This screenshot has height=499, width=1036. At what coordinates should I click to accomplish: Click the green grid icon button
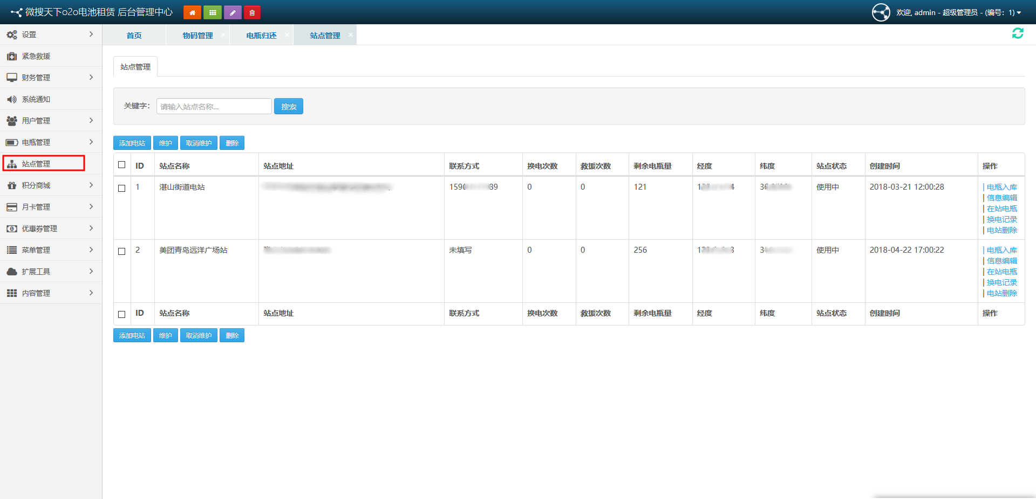[213, 12]
